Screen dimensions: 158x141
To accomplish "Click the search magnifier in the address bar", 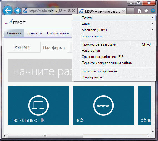I will click(x=60, y=11).
